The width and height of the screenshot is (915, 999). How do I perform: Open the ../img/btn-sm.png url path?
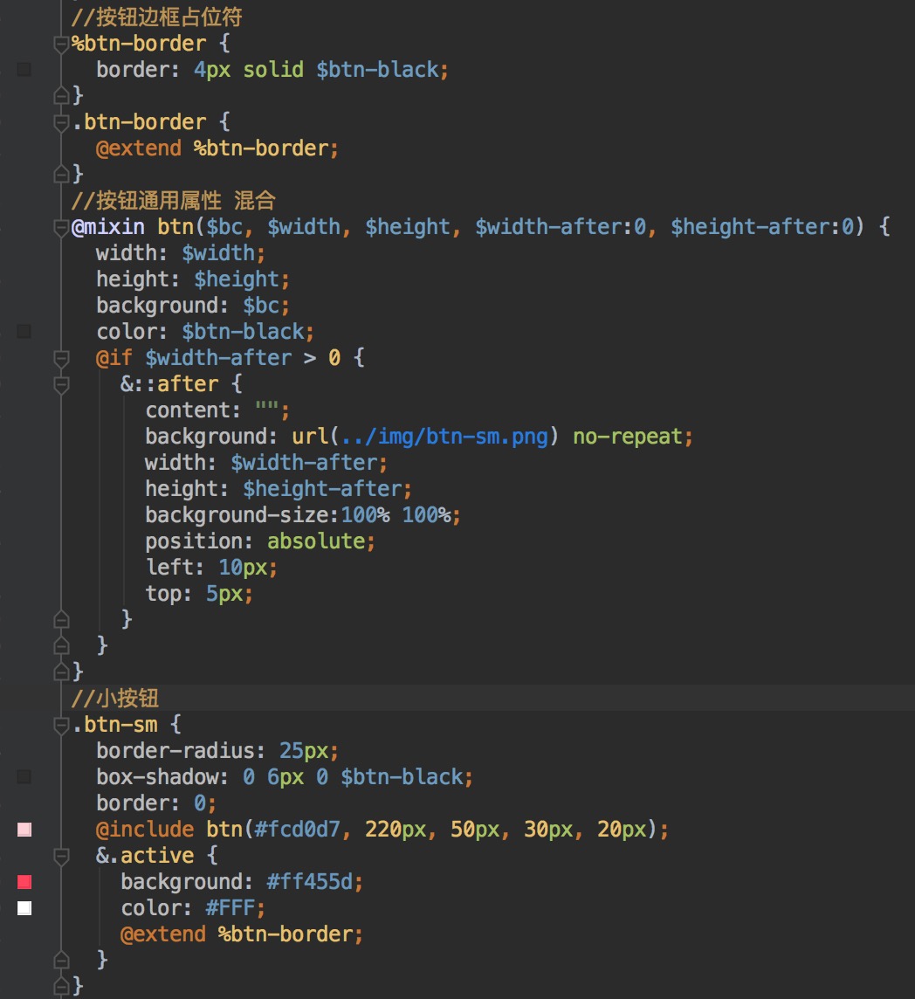point(444,437)
